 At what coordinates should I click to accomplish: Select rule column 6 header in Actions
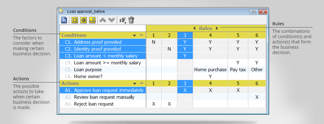(x=257, y=83)
